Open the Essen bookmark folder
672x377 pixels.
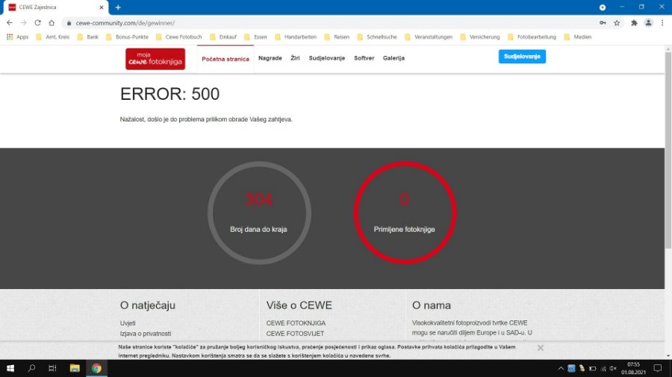255,37
